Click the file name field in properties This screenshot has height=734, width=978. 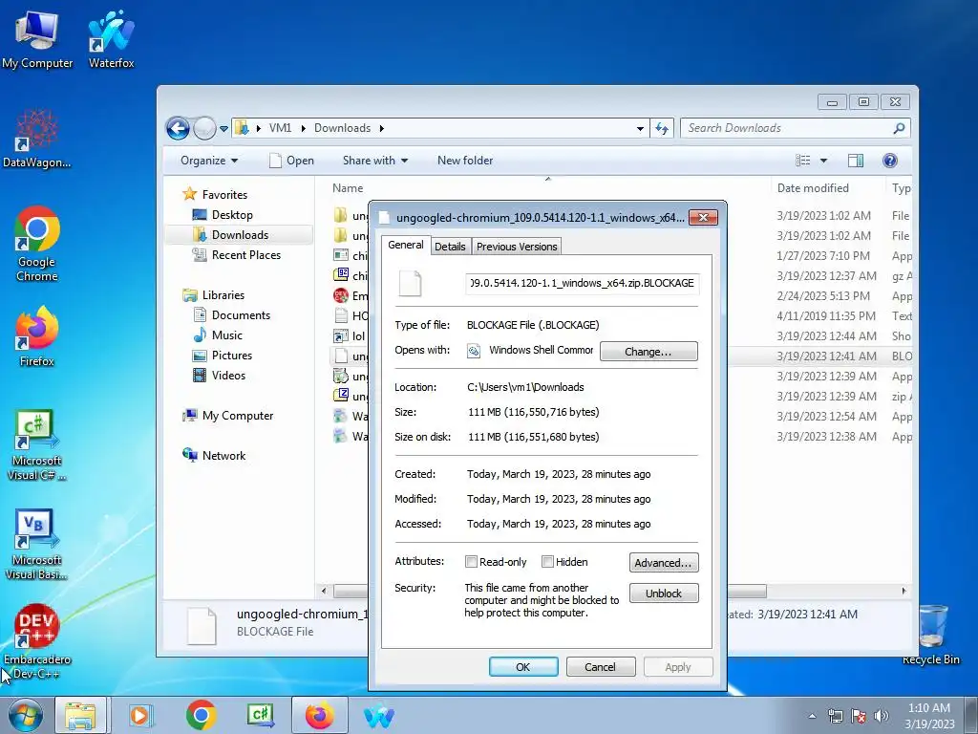point(582,283)
